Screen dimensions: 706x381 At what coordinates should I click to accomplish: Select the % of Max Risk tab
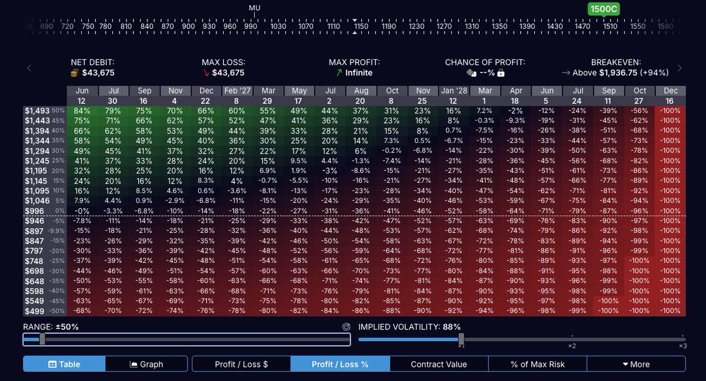[538, 364]
